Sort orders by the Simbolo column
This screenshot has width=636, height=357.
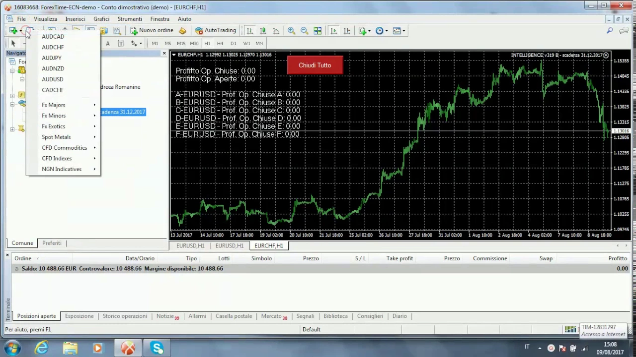pos(261,258)
